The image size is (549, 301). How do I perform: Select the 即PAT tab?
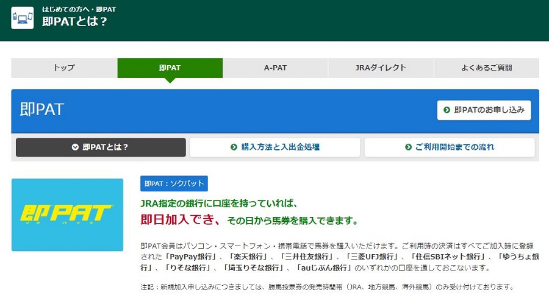coord(170,68)
